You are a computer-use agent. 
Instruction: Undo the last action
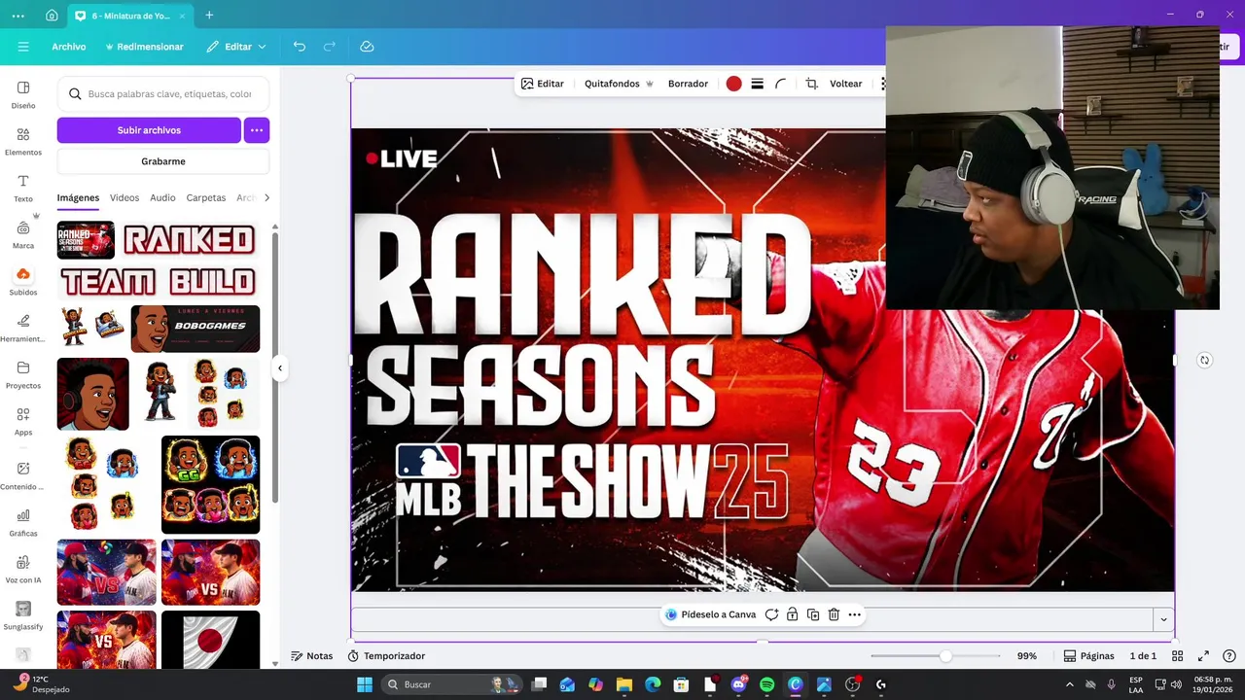(300, 47)
